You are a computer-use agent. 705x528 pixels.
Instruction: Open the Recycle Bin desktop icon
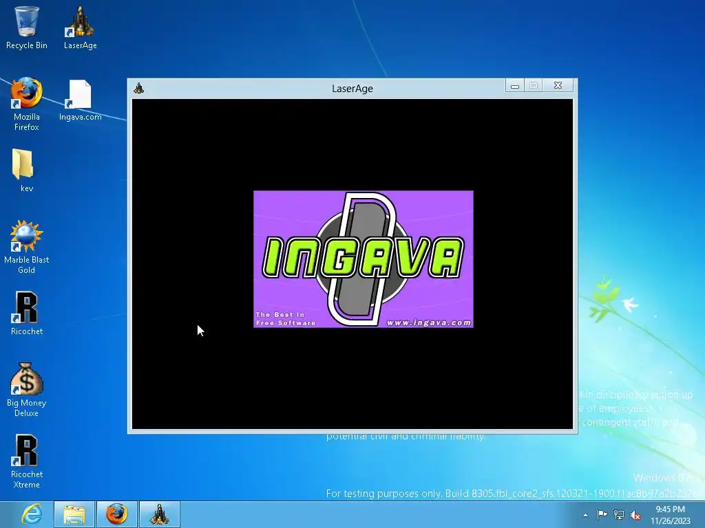tap(27, 27)
